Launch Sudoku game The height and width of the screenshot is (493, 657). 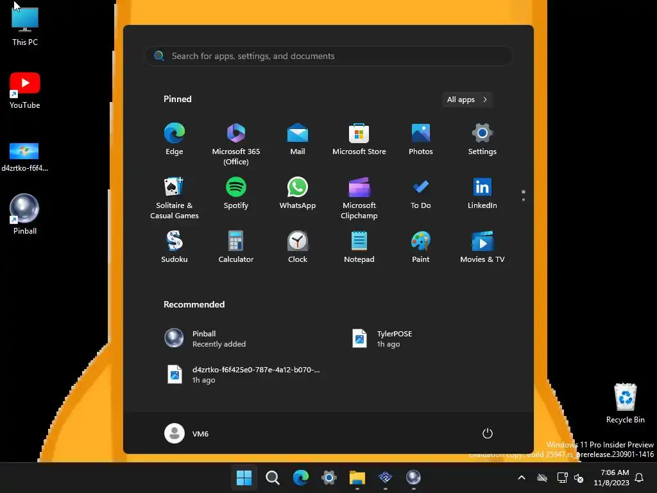coord(175,247)
